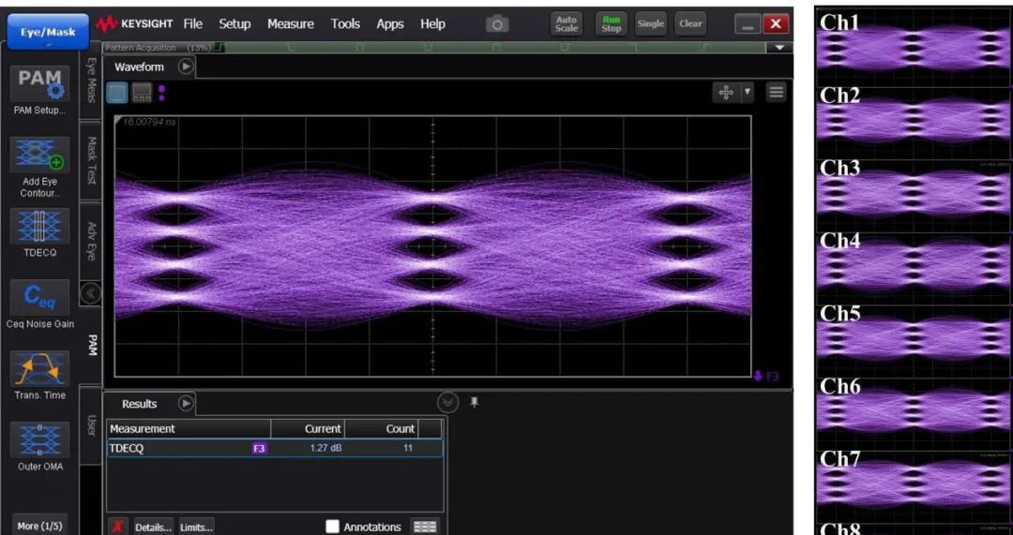Select the Waveform tab

point(139,67)
